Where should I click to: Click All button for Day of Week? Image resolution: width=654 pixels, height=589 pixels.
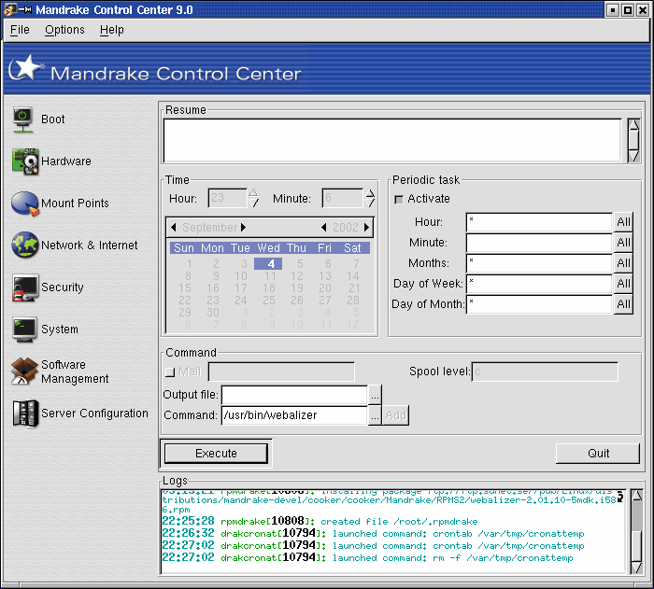pyautogui.click(x=623, y=284)
